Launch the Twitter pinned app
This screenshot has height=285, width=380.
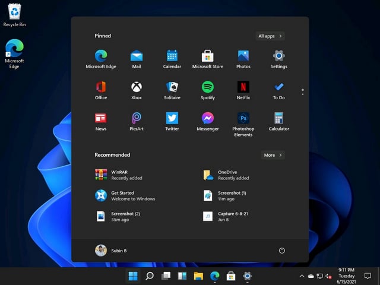point(172,122)
